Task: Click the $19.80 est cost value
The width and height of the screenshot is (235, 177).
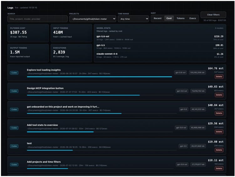Action: click(x=216, y=142)
